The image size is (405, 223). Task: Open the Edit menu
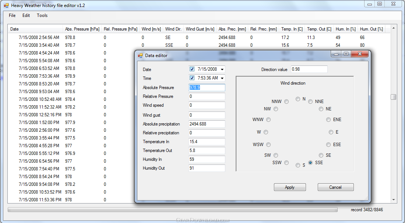click(x=26, y=15)
